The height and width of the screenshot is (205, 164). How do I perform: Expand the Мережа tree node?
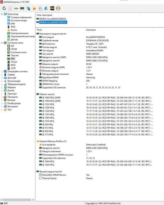[2, 87]
